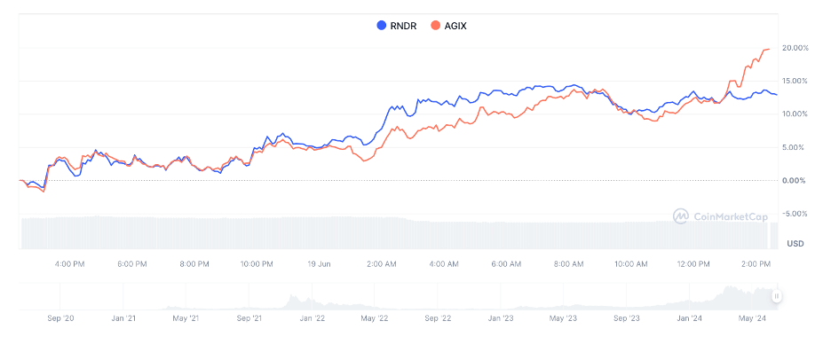Click the RNDR legend label
Viewport: 831px width, 337px height.
(403, 26)
